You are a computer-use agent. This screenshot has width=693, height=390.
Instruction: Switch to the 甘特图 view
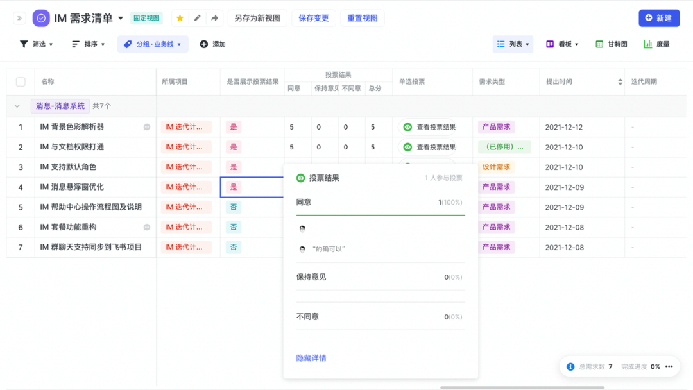tap(611, 44)
